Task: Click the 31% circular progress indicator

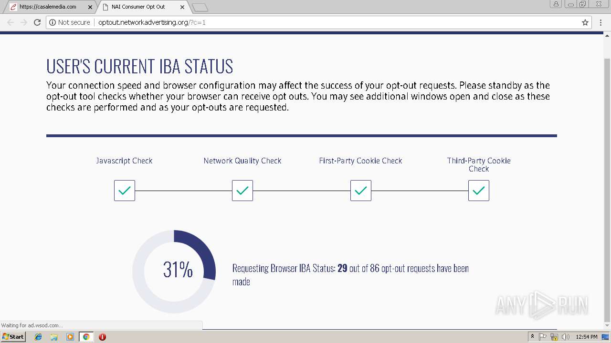Action: [x=174, y=272]
